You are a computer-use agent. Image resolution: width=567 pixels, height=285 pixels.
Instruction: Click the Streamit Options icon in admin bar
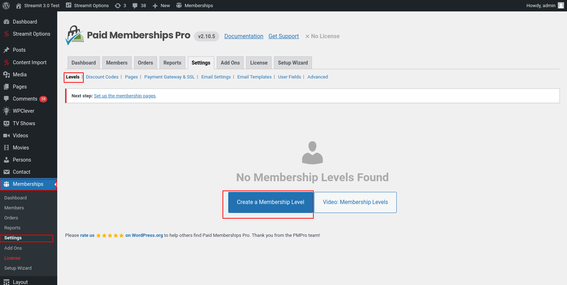click(69, 5)
